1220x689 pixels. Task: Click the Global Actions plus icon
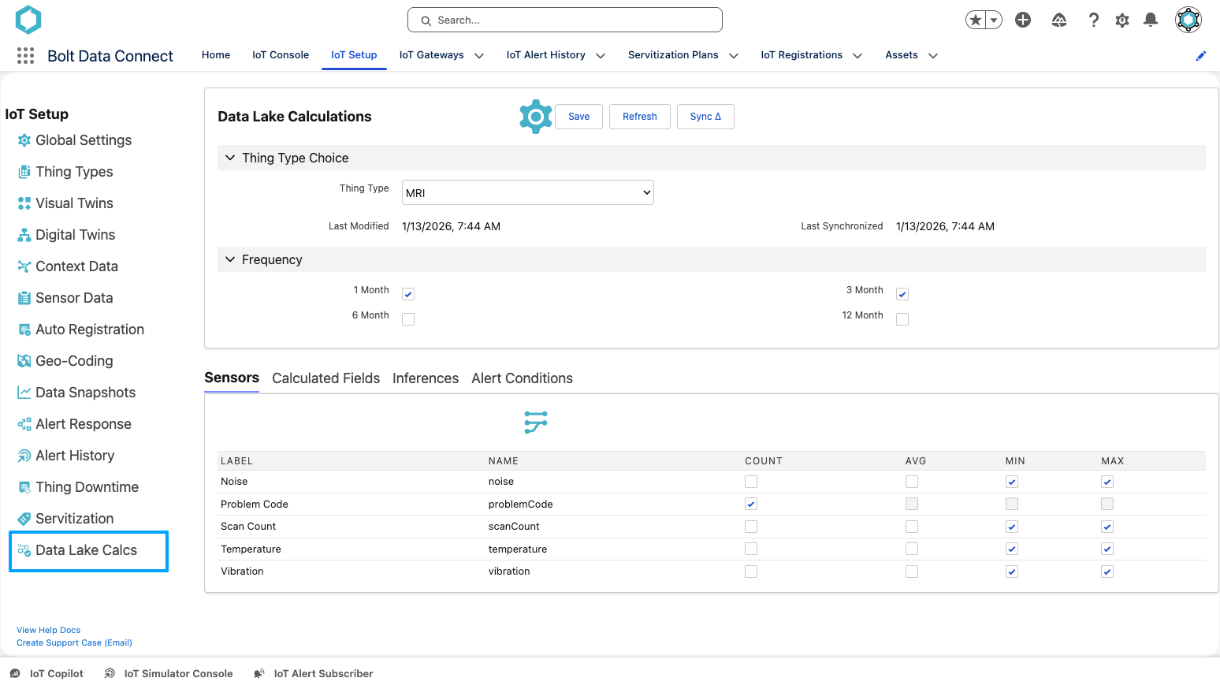click(1023, 20)
